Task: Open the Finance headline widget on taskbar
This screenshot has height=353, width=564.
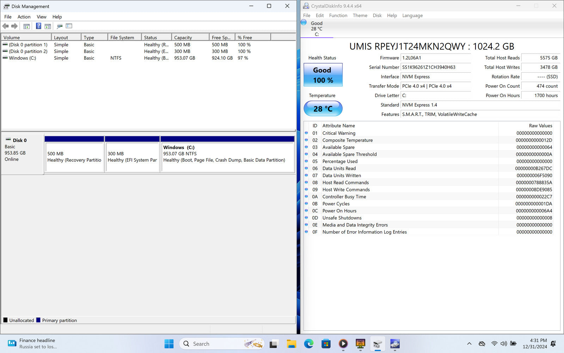Action: [32, 344]
